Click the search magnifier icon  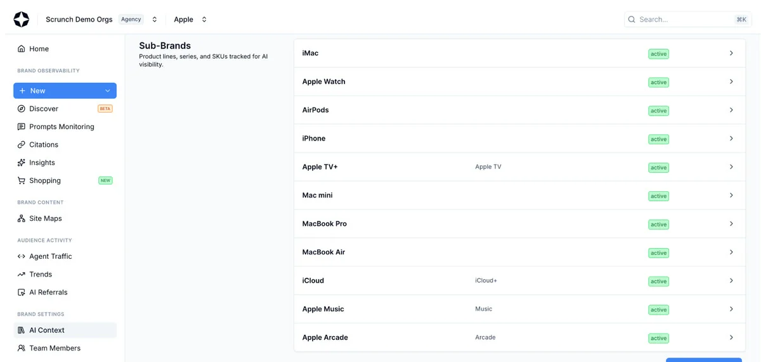[x=632, y=20]
